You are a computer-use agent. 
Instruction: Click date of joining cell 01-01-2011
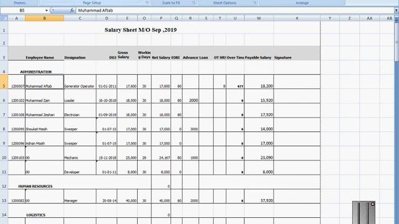click(x=107, y=82)
